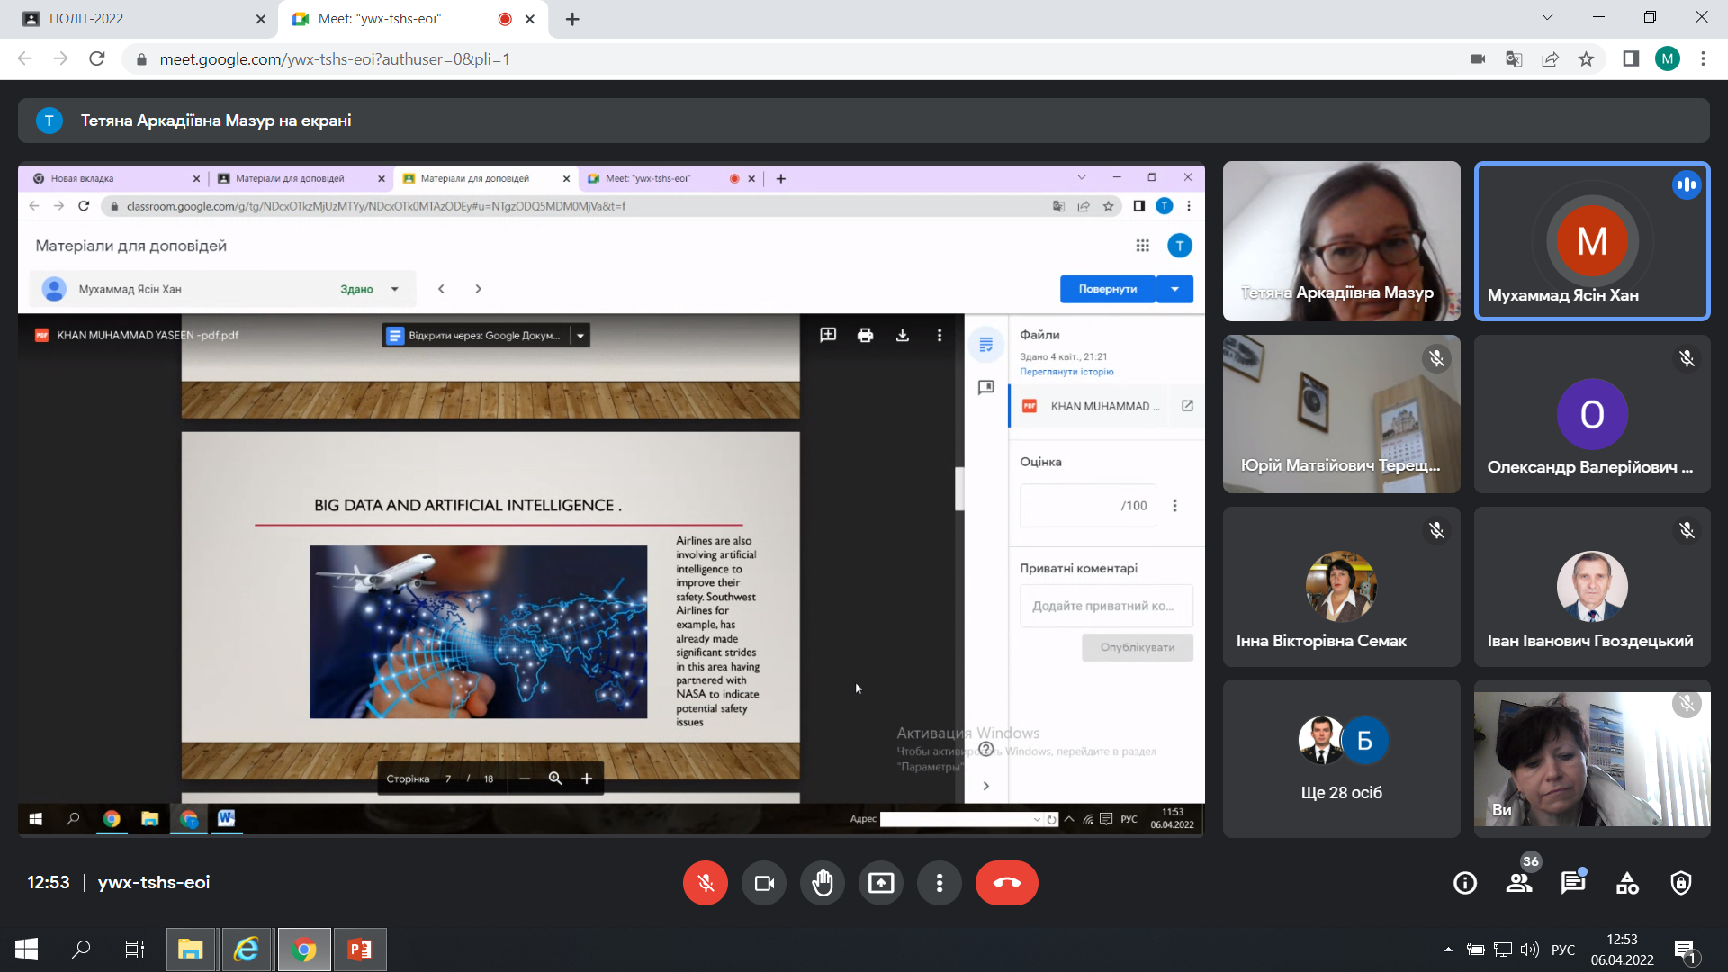Toggle the camera on or off

[x=764, y=883]
